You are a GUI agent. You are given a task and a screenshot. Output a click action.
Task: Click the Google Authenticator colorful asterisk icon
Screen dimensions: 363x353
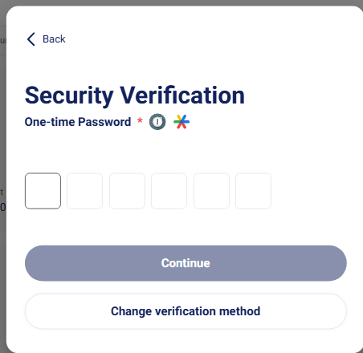[x=181, y=122]
